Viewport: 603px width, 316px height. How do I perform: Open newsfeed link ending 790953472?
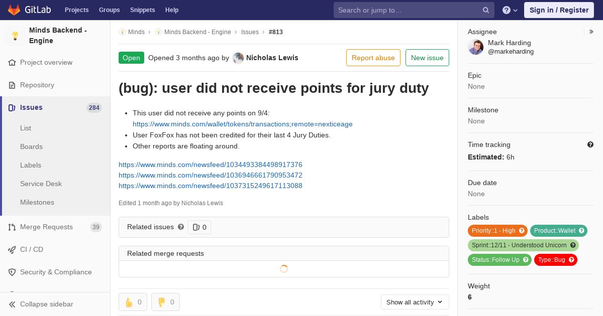coord(211,176)
